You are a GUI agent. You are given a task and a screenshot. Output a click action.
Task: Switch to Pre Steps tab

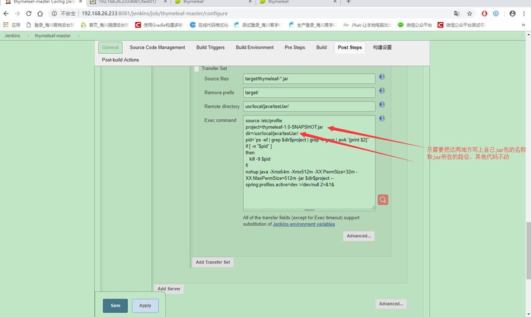[295, 48]
